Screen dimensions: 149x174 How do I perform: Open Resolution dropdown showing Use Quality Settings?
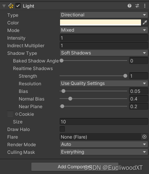click(104, 83)
